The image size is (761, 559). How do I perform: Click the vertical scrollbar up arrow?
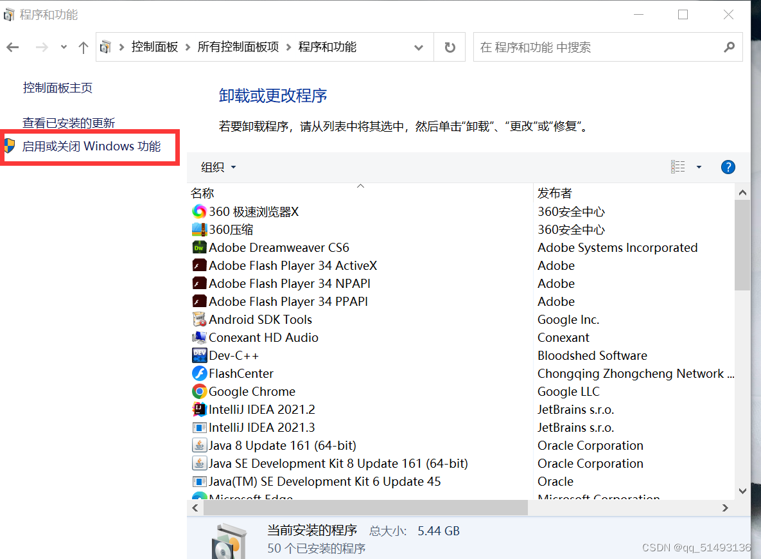click(742, 193)
